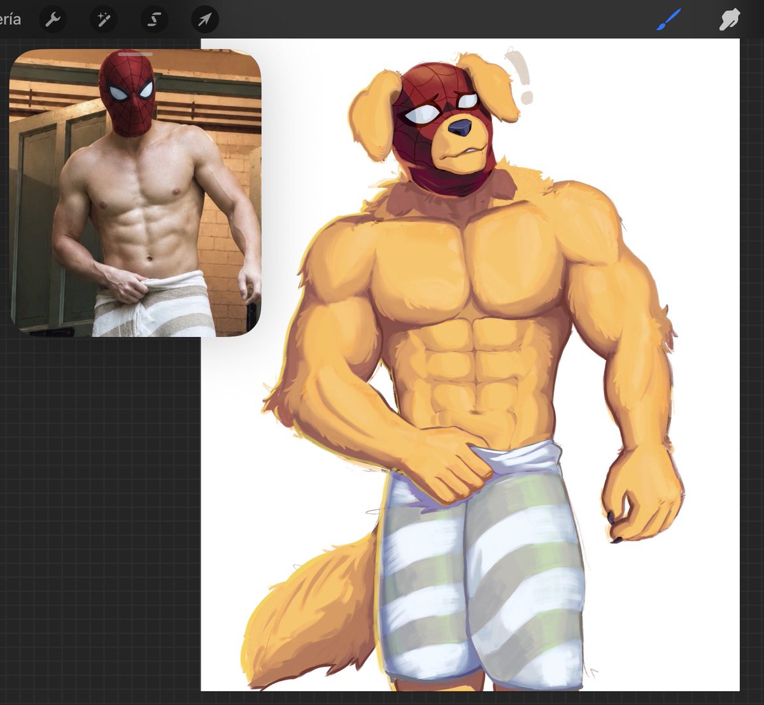Select the Transform arrow tool
Viewport: 764px width, 705px height.
(205, 20)
